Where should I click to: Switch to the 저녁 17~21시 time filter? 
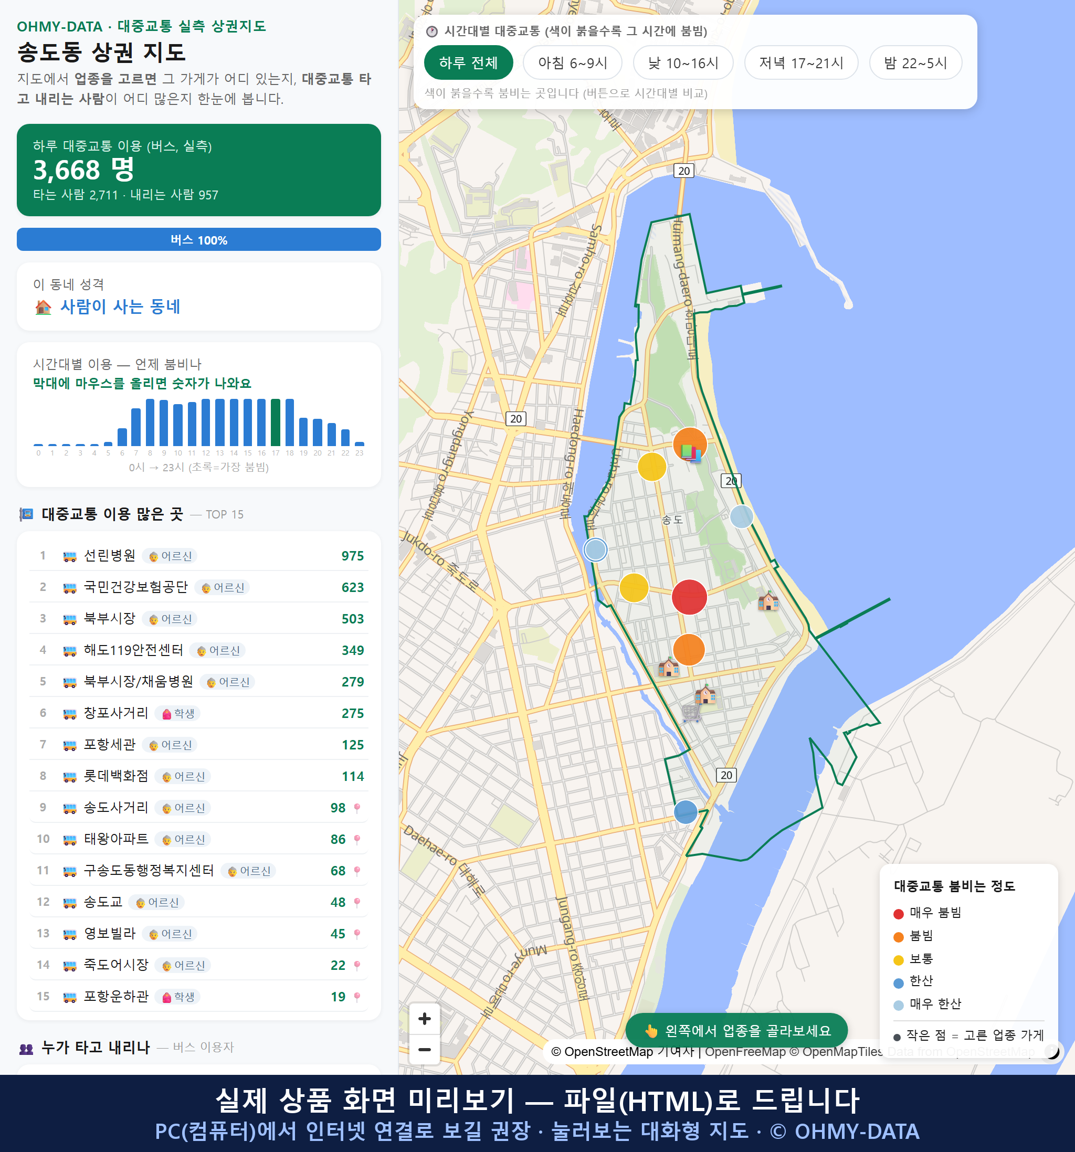click(801, 62)
